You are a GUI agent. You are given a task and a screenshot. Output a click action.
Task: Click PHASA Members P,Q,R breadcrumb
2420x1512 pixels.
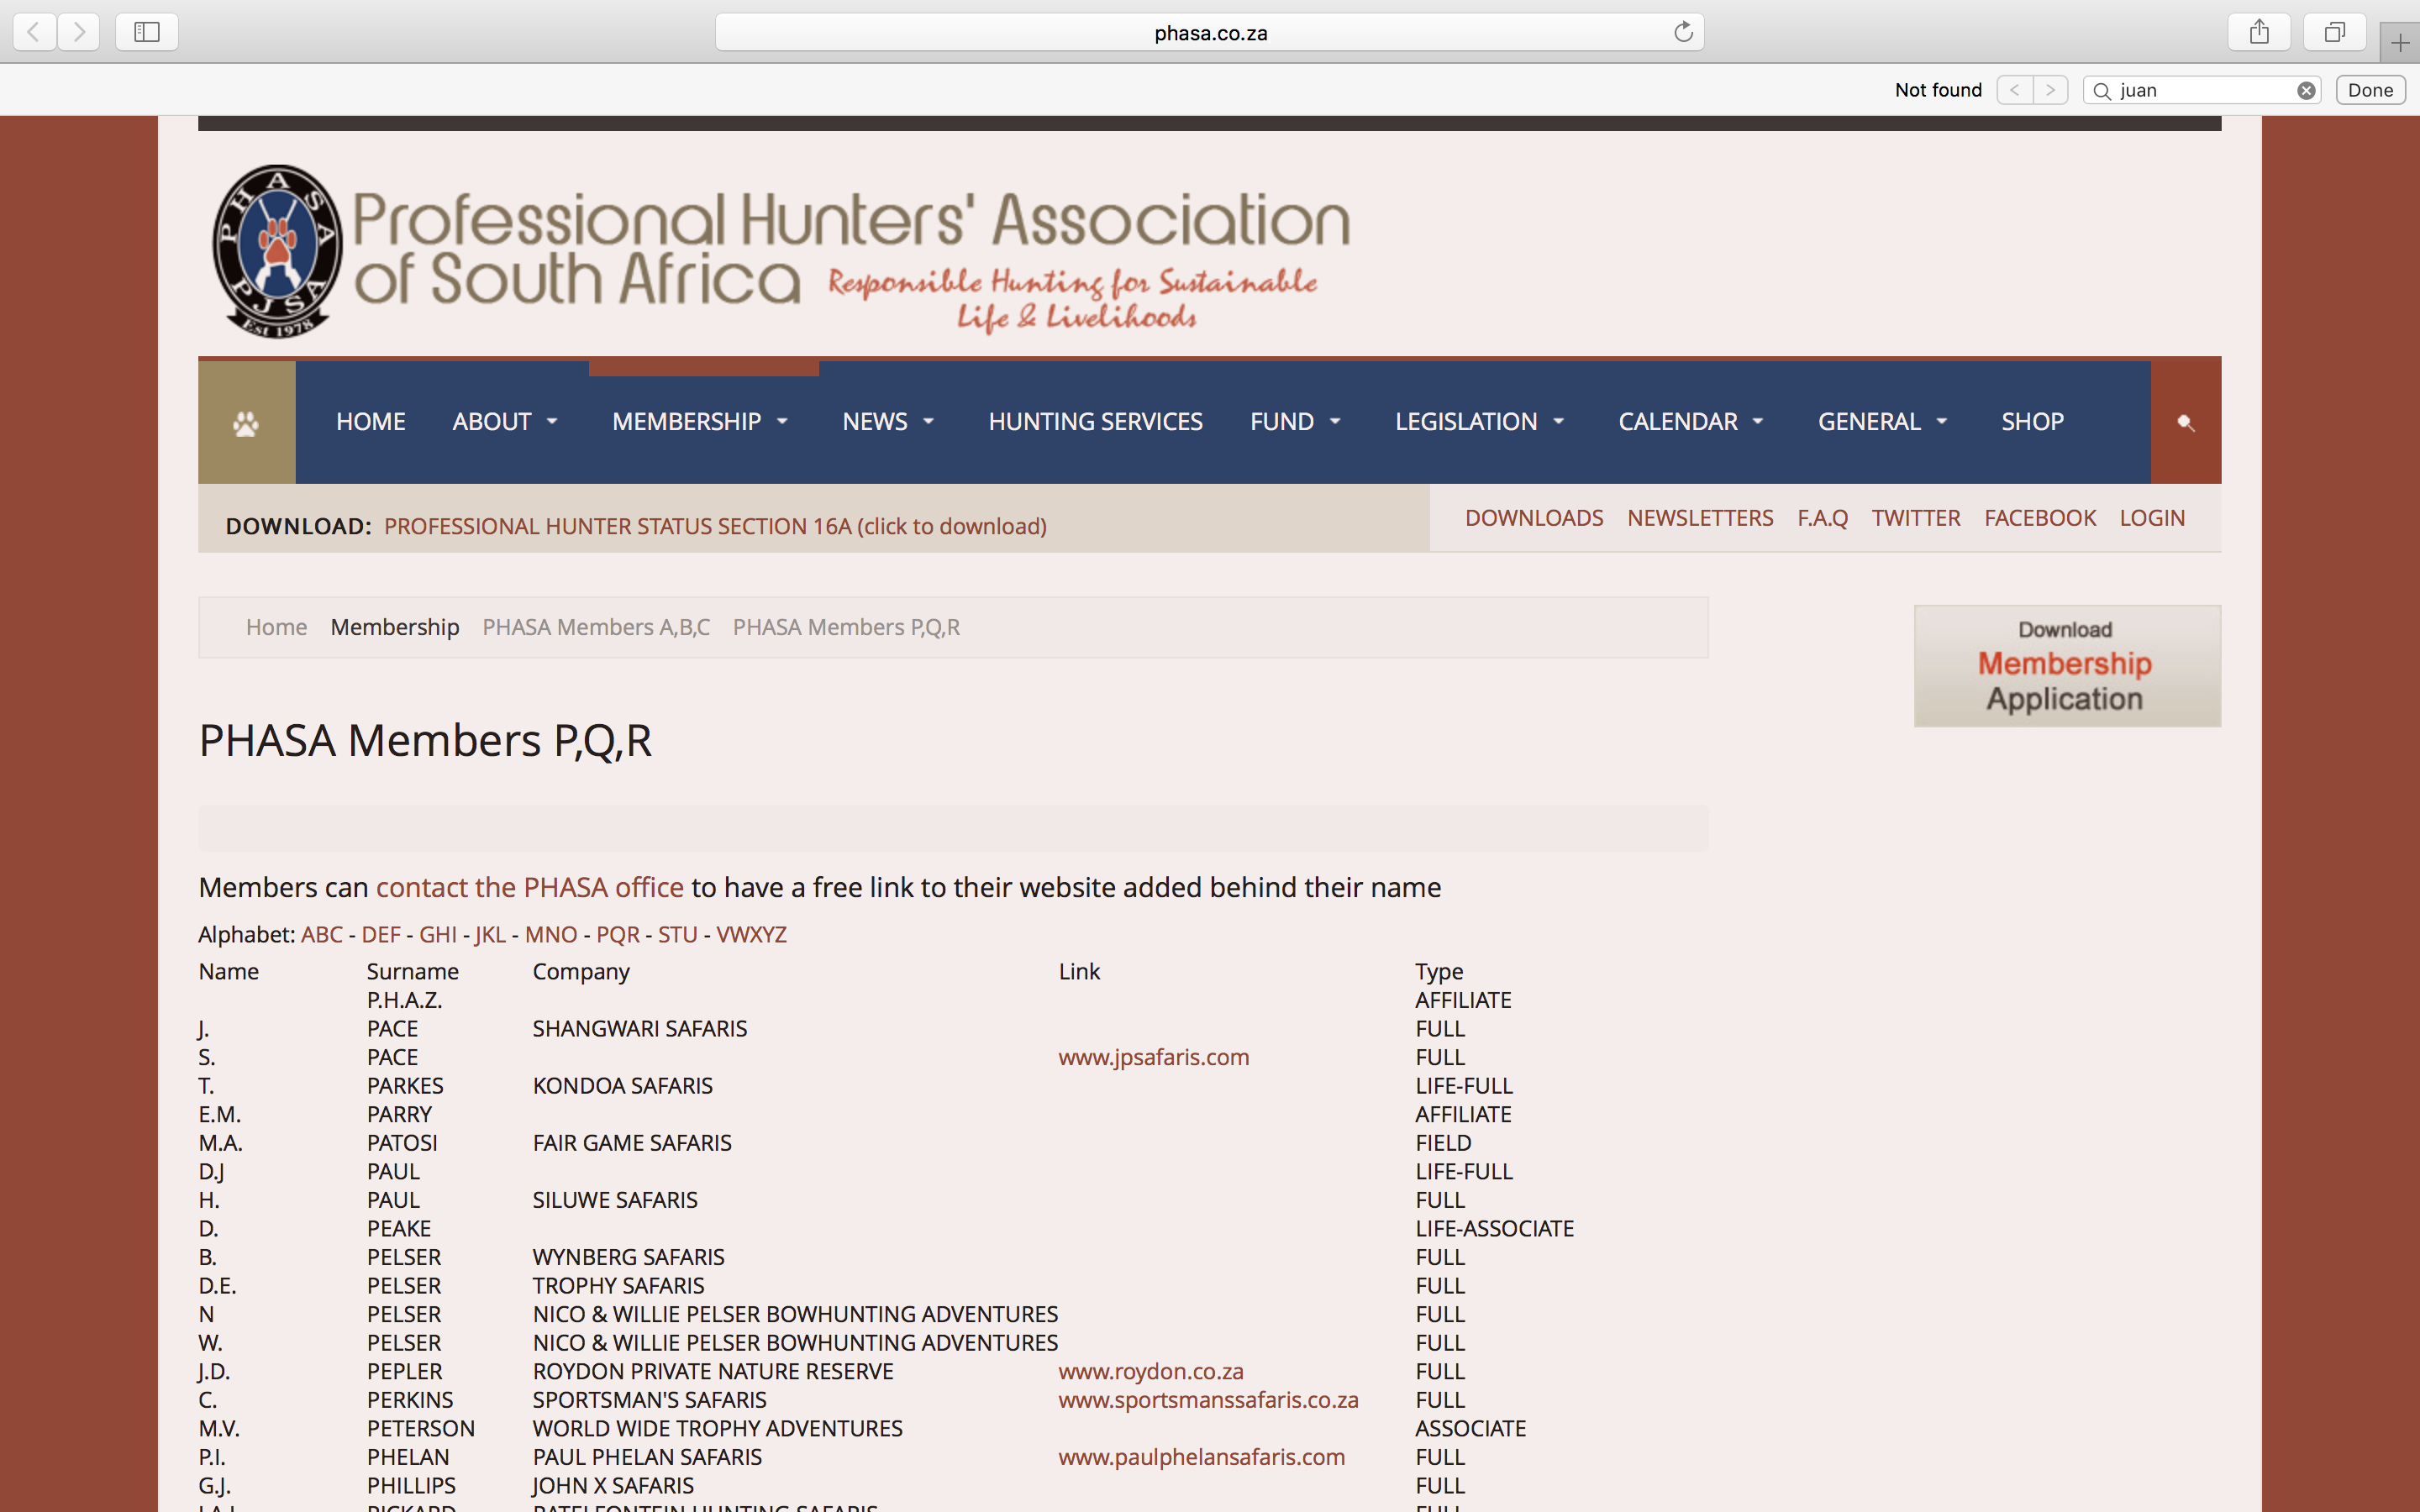[846, 627]
